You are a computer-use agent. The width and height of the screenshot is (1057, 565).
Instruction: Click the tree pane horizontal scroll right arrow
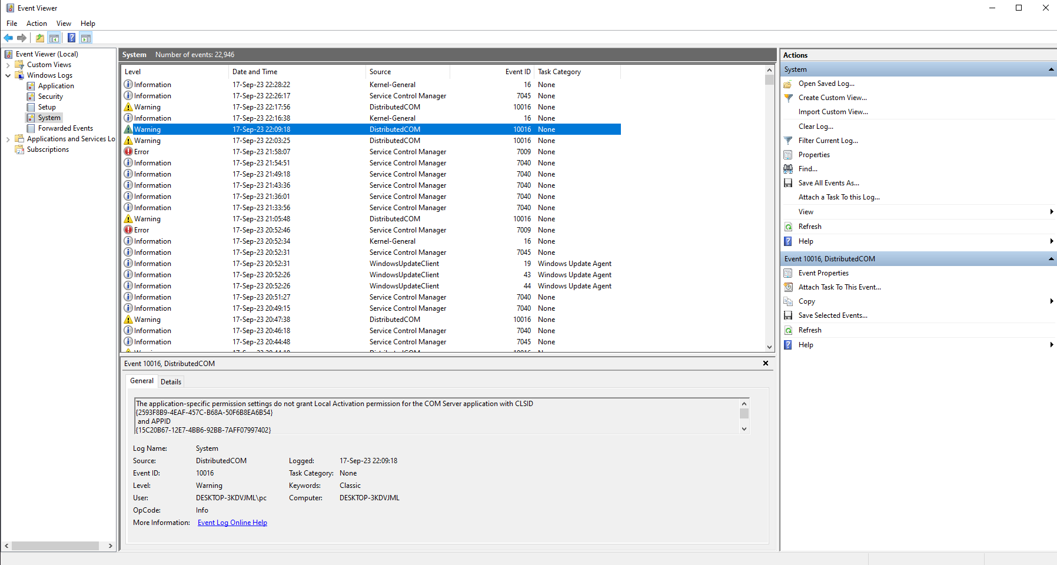(x=110, y=546)
